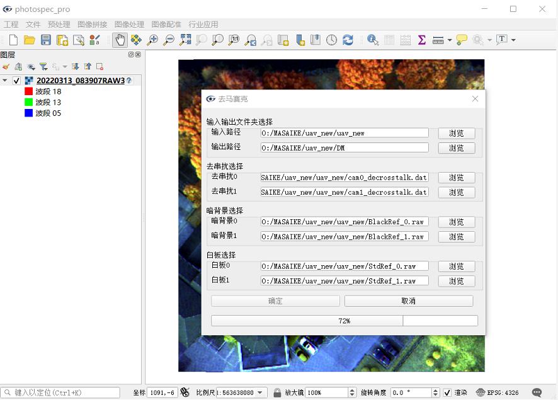558x400 pixels.
Task: Focus the locator search box
Action: point(60,392)
